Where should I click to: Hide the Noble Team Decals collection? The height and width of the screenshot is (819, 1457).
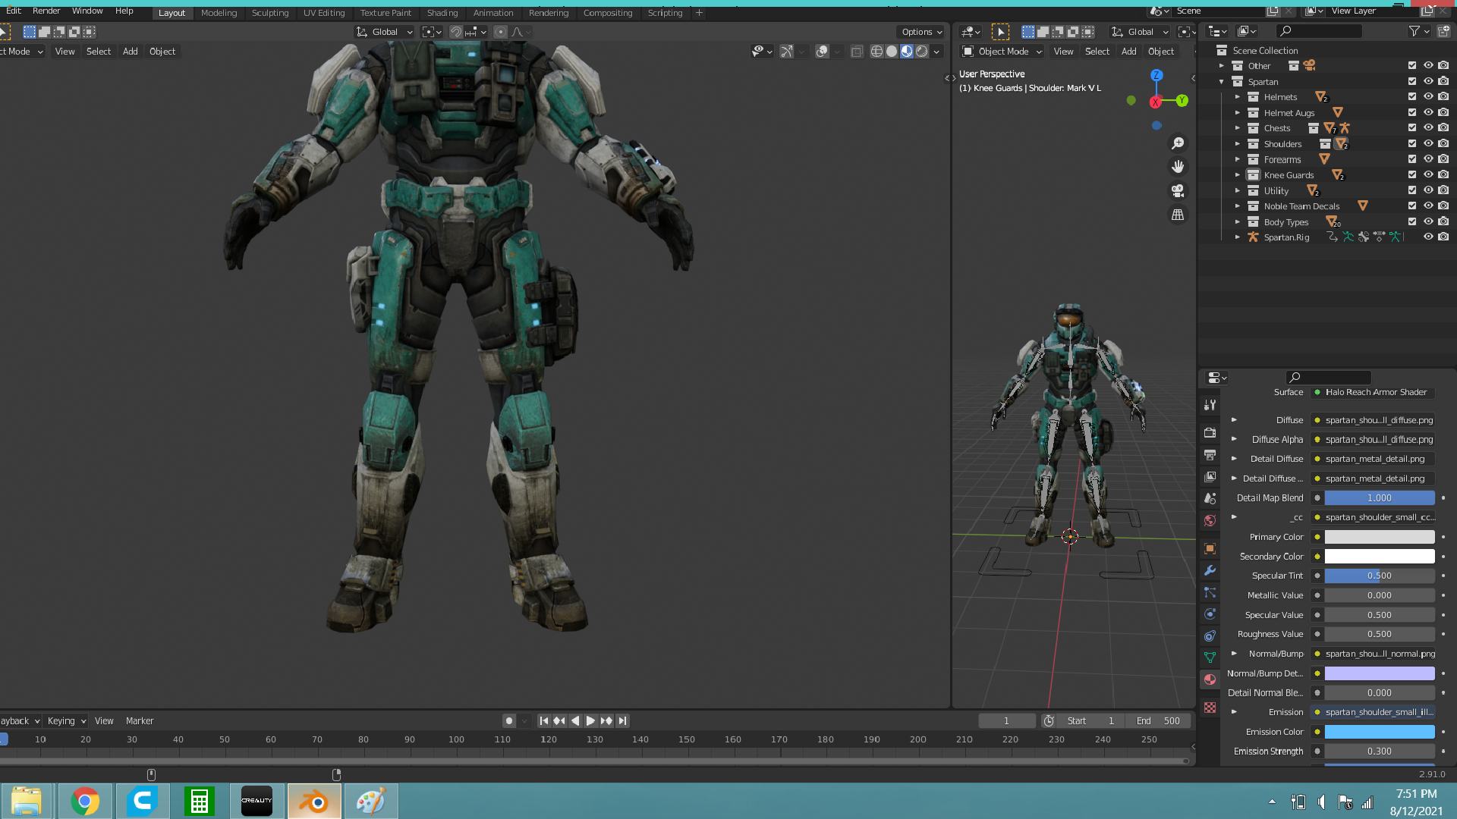(1428, 206)
